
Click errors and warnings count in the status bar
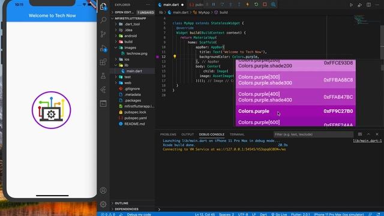click(x=108, y=214)
